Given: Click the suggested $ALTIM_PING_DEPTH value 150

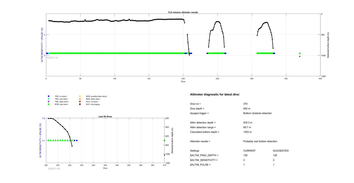Looking at the screenshot, I should click(275, 155).
